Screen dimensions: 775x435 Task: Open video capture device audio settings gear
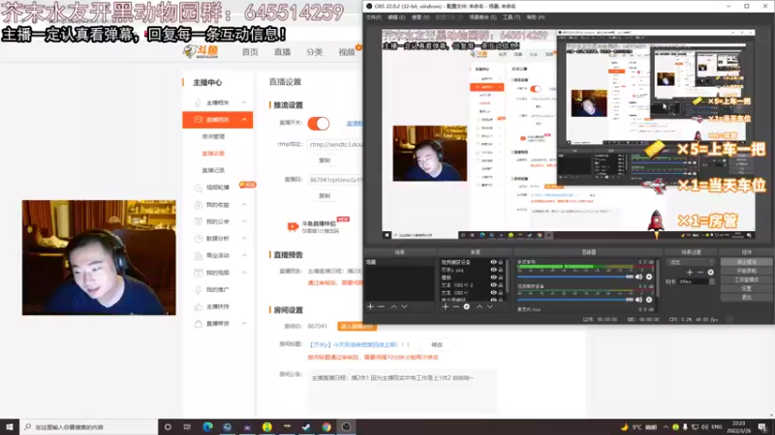pos(649,300)
